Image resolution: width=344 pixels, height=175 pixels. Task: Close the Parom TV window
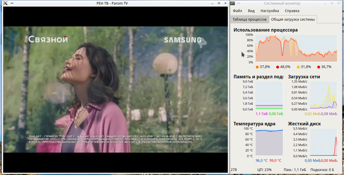(x=225, y=3)
